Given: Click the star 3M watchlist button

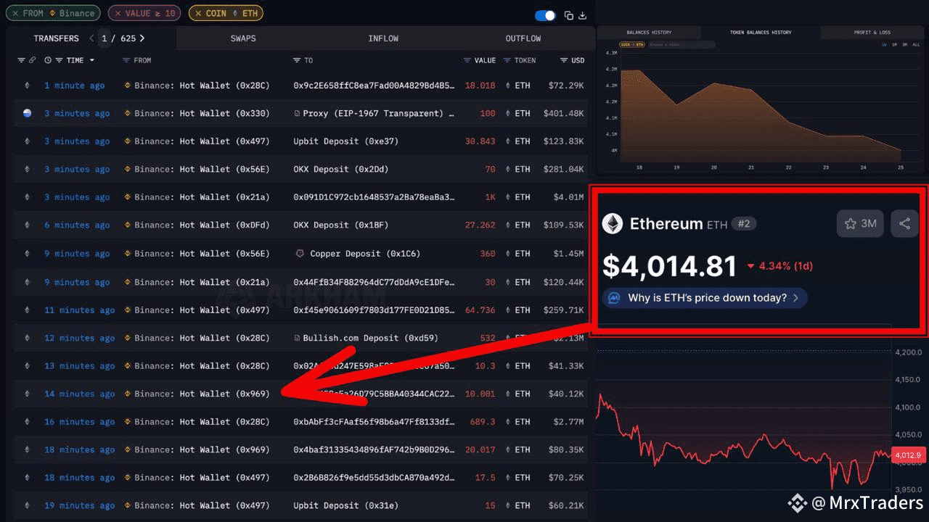Looking at the screenshot, I should (861, 223).
